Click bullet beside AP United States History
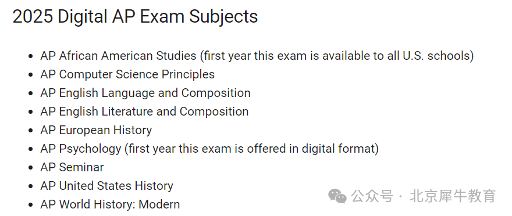This screenshot has height=216, width=512. click(x=31, y=186)
